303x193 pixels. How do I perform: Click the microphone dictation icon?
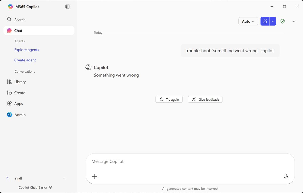286,176
